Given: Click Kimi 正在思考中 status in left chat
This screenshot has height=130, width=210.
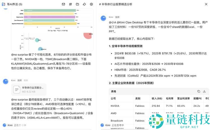Looking at the screenshot, I should (15, 125).
